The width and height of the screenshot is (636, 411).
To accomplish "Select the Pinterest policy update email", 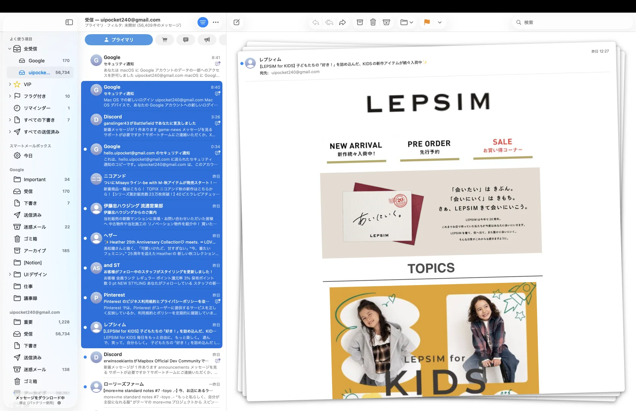I will point(152,304).
